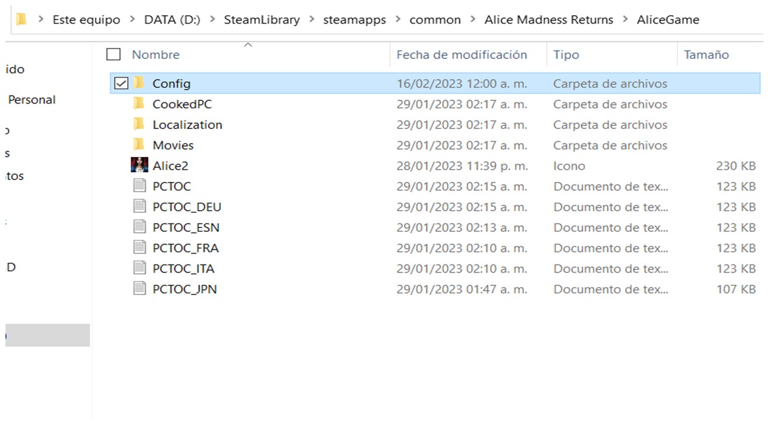Click Carpeta de archivos for CookedPC
The width and height of the screenshot is (779, 438).
[x=610, y=104]
